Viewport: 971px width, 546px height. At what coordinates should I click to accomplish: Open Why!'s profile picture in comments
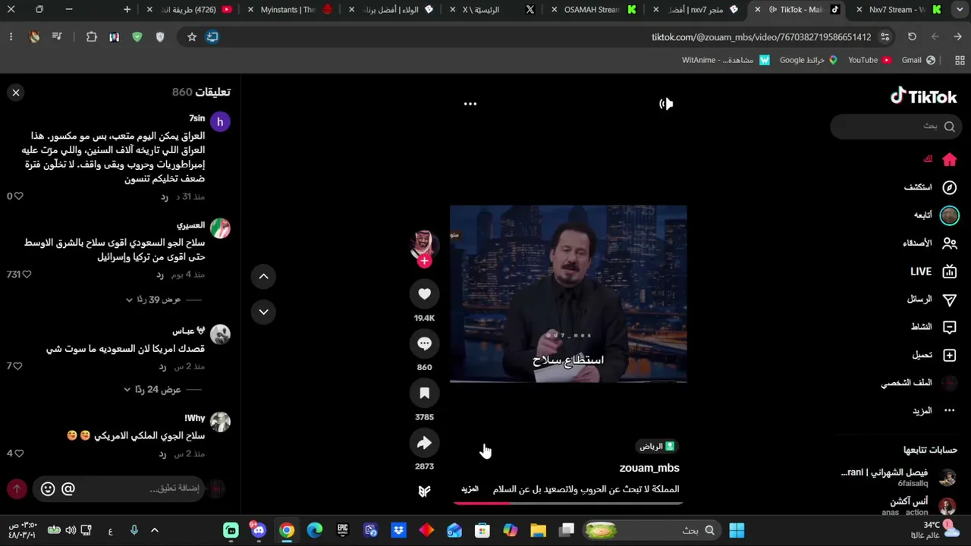click(x=220, y=422)
